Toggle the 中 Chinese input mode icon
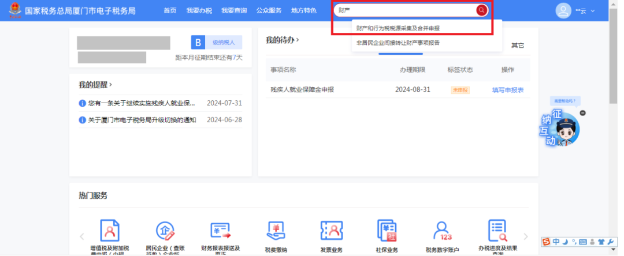The image size is (624, 256). [x=556, y=242]
